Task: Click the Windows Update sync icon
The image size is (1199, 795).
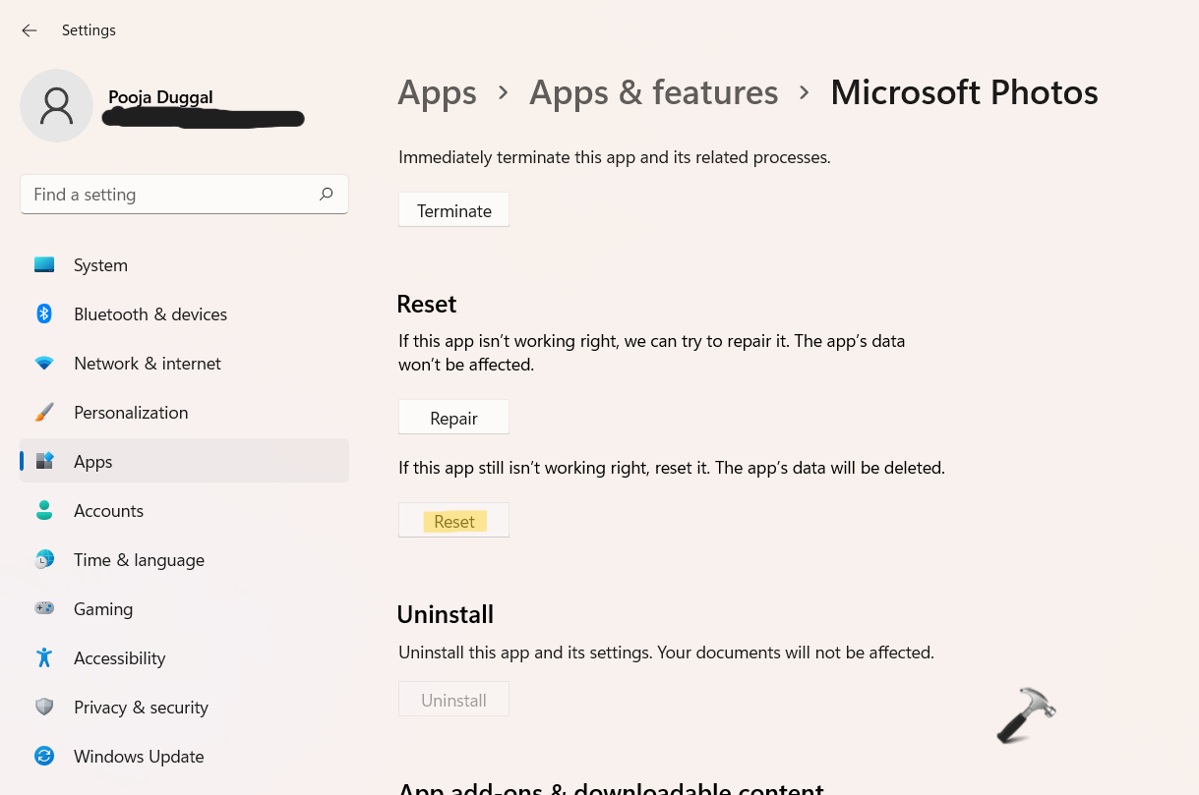Action: [x=44, y=757]
